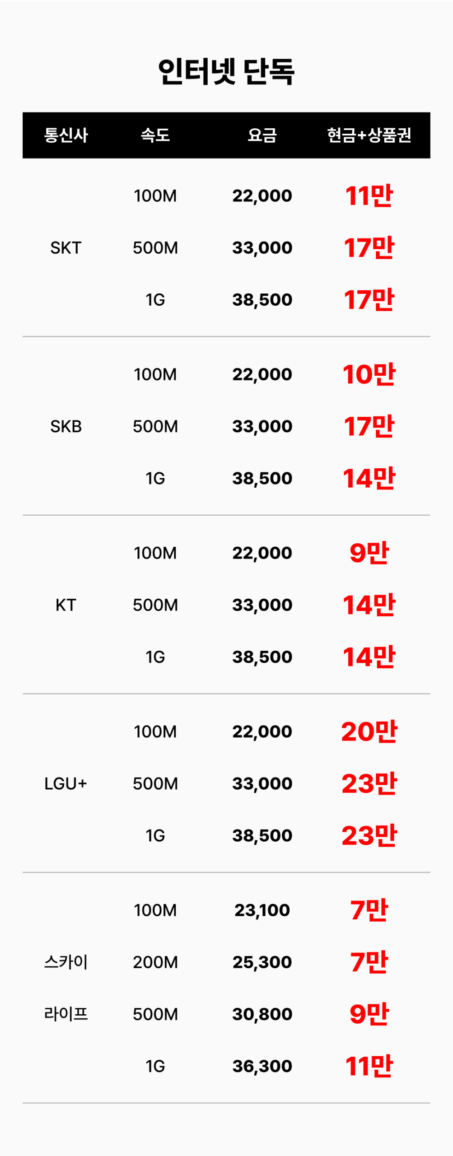453x1156 pixels.
Task: Select the 36,300 price cell
Action: (x=262, y=1066)
